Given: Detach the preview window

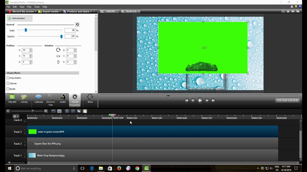Looking at the screenshot, I should 298,11.
